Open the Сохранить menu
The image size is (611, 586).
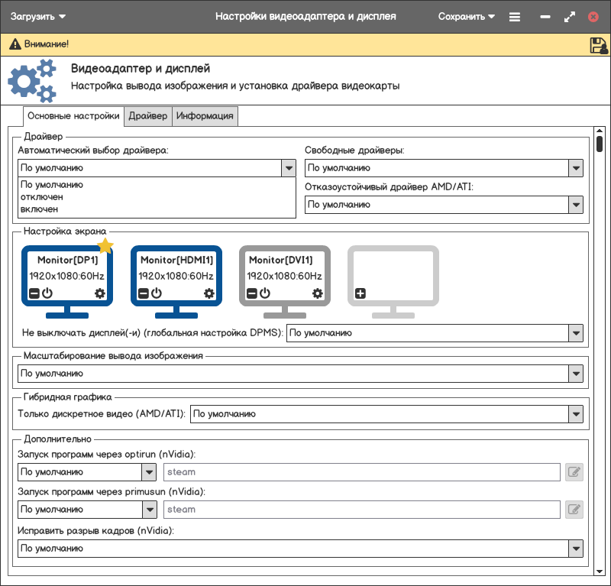pos(467,17)
